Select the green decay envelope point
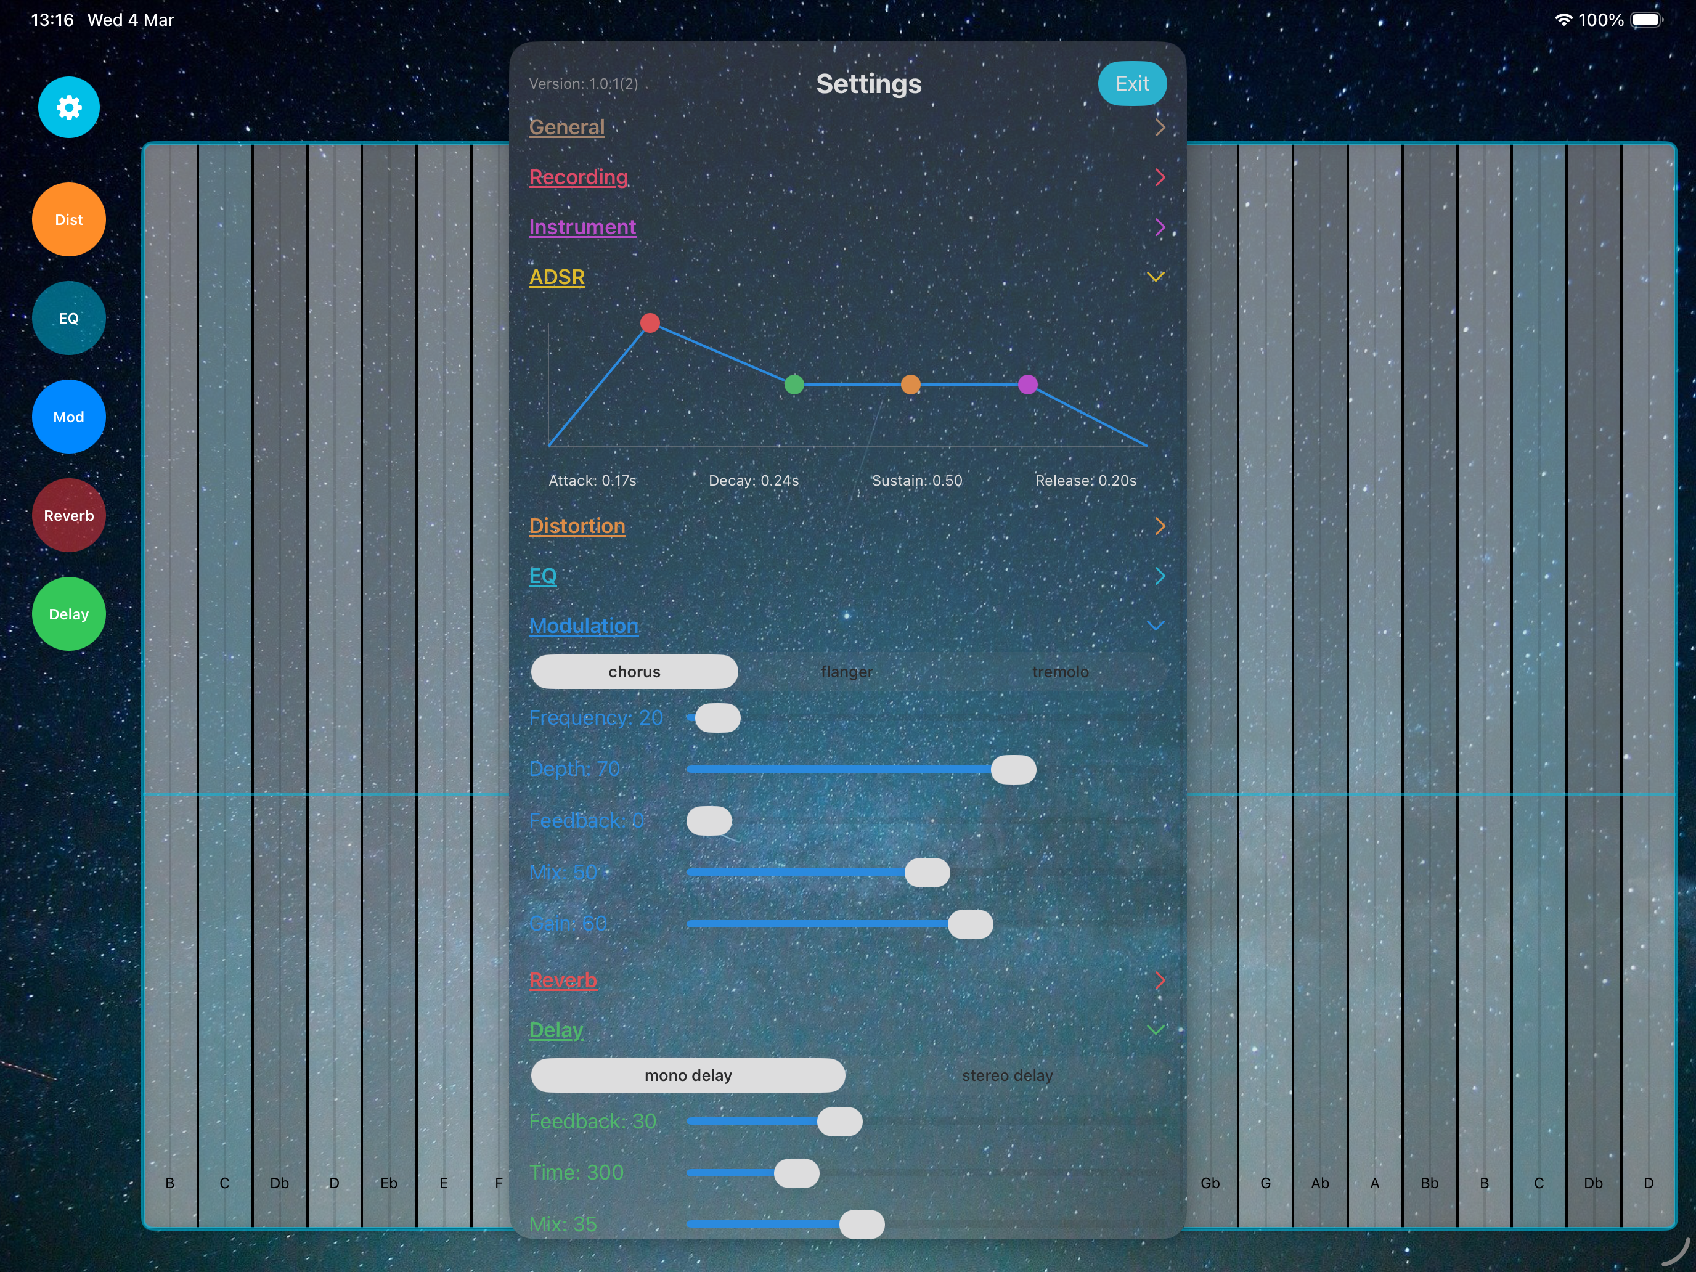 click(794, 384)
